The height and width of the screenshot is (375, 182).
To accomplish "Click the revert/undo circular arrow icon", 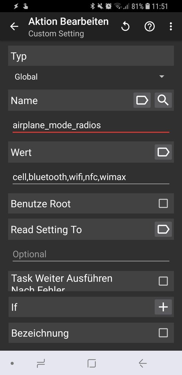I will pos(125,26).
